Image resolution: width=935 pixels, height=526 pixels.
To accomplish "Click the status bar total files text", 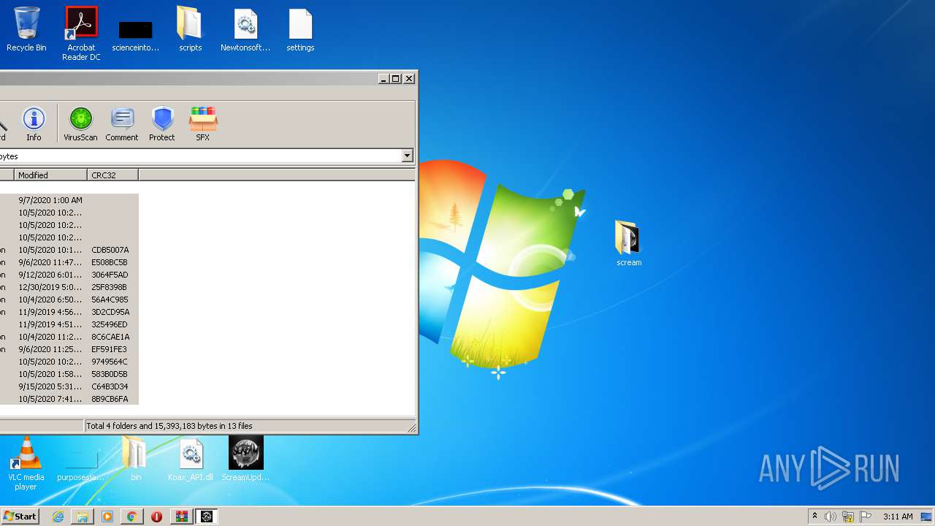I will coord(169,426).
